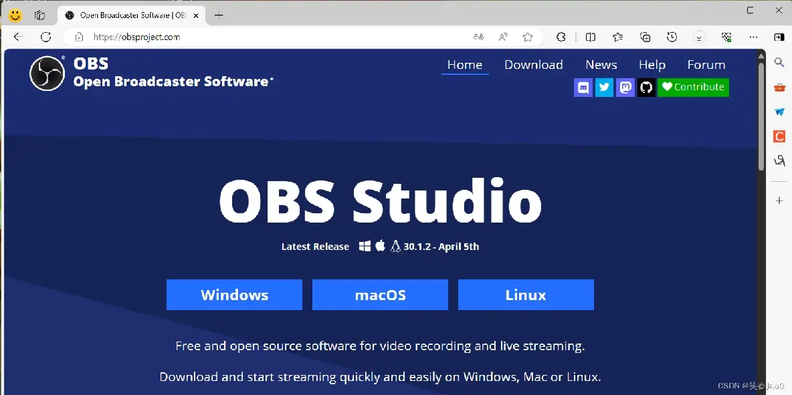
Task: Open browser extensions puzzle icon
Action: click(561, 37)
